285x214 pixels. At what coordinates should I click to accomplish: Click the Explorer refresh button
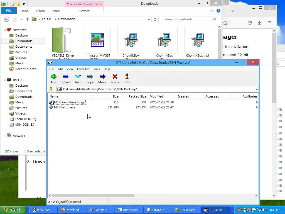click(x=155, y=19)
